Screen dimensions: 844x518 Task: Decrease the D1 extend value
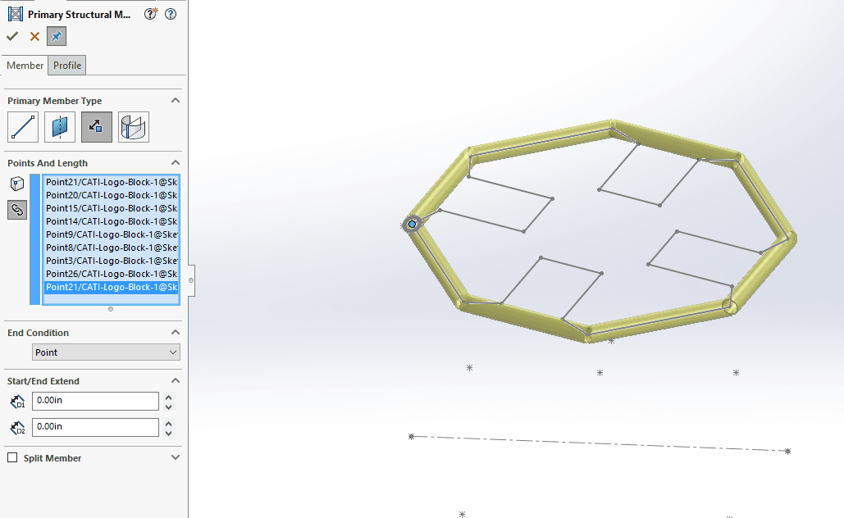point(168,407)
